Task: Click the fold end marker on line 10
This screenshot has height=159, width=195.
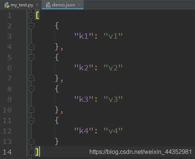Action: [x=31, y=110]
